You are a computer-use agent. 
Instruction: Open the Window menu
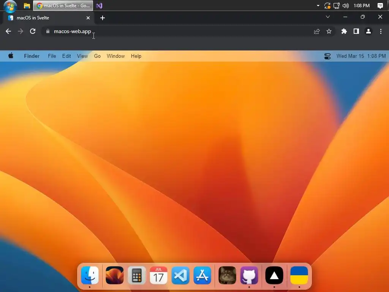pos(115,56)
